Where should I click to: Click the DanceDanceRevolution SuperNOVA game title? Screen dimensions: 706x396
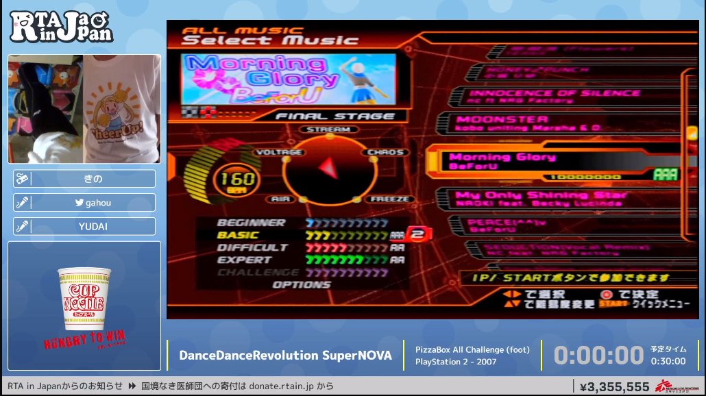click(285, 356)
